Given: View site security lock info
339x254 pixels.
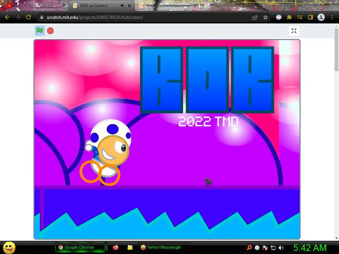Looking at the screenshot, I should (x=42, y=17).
